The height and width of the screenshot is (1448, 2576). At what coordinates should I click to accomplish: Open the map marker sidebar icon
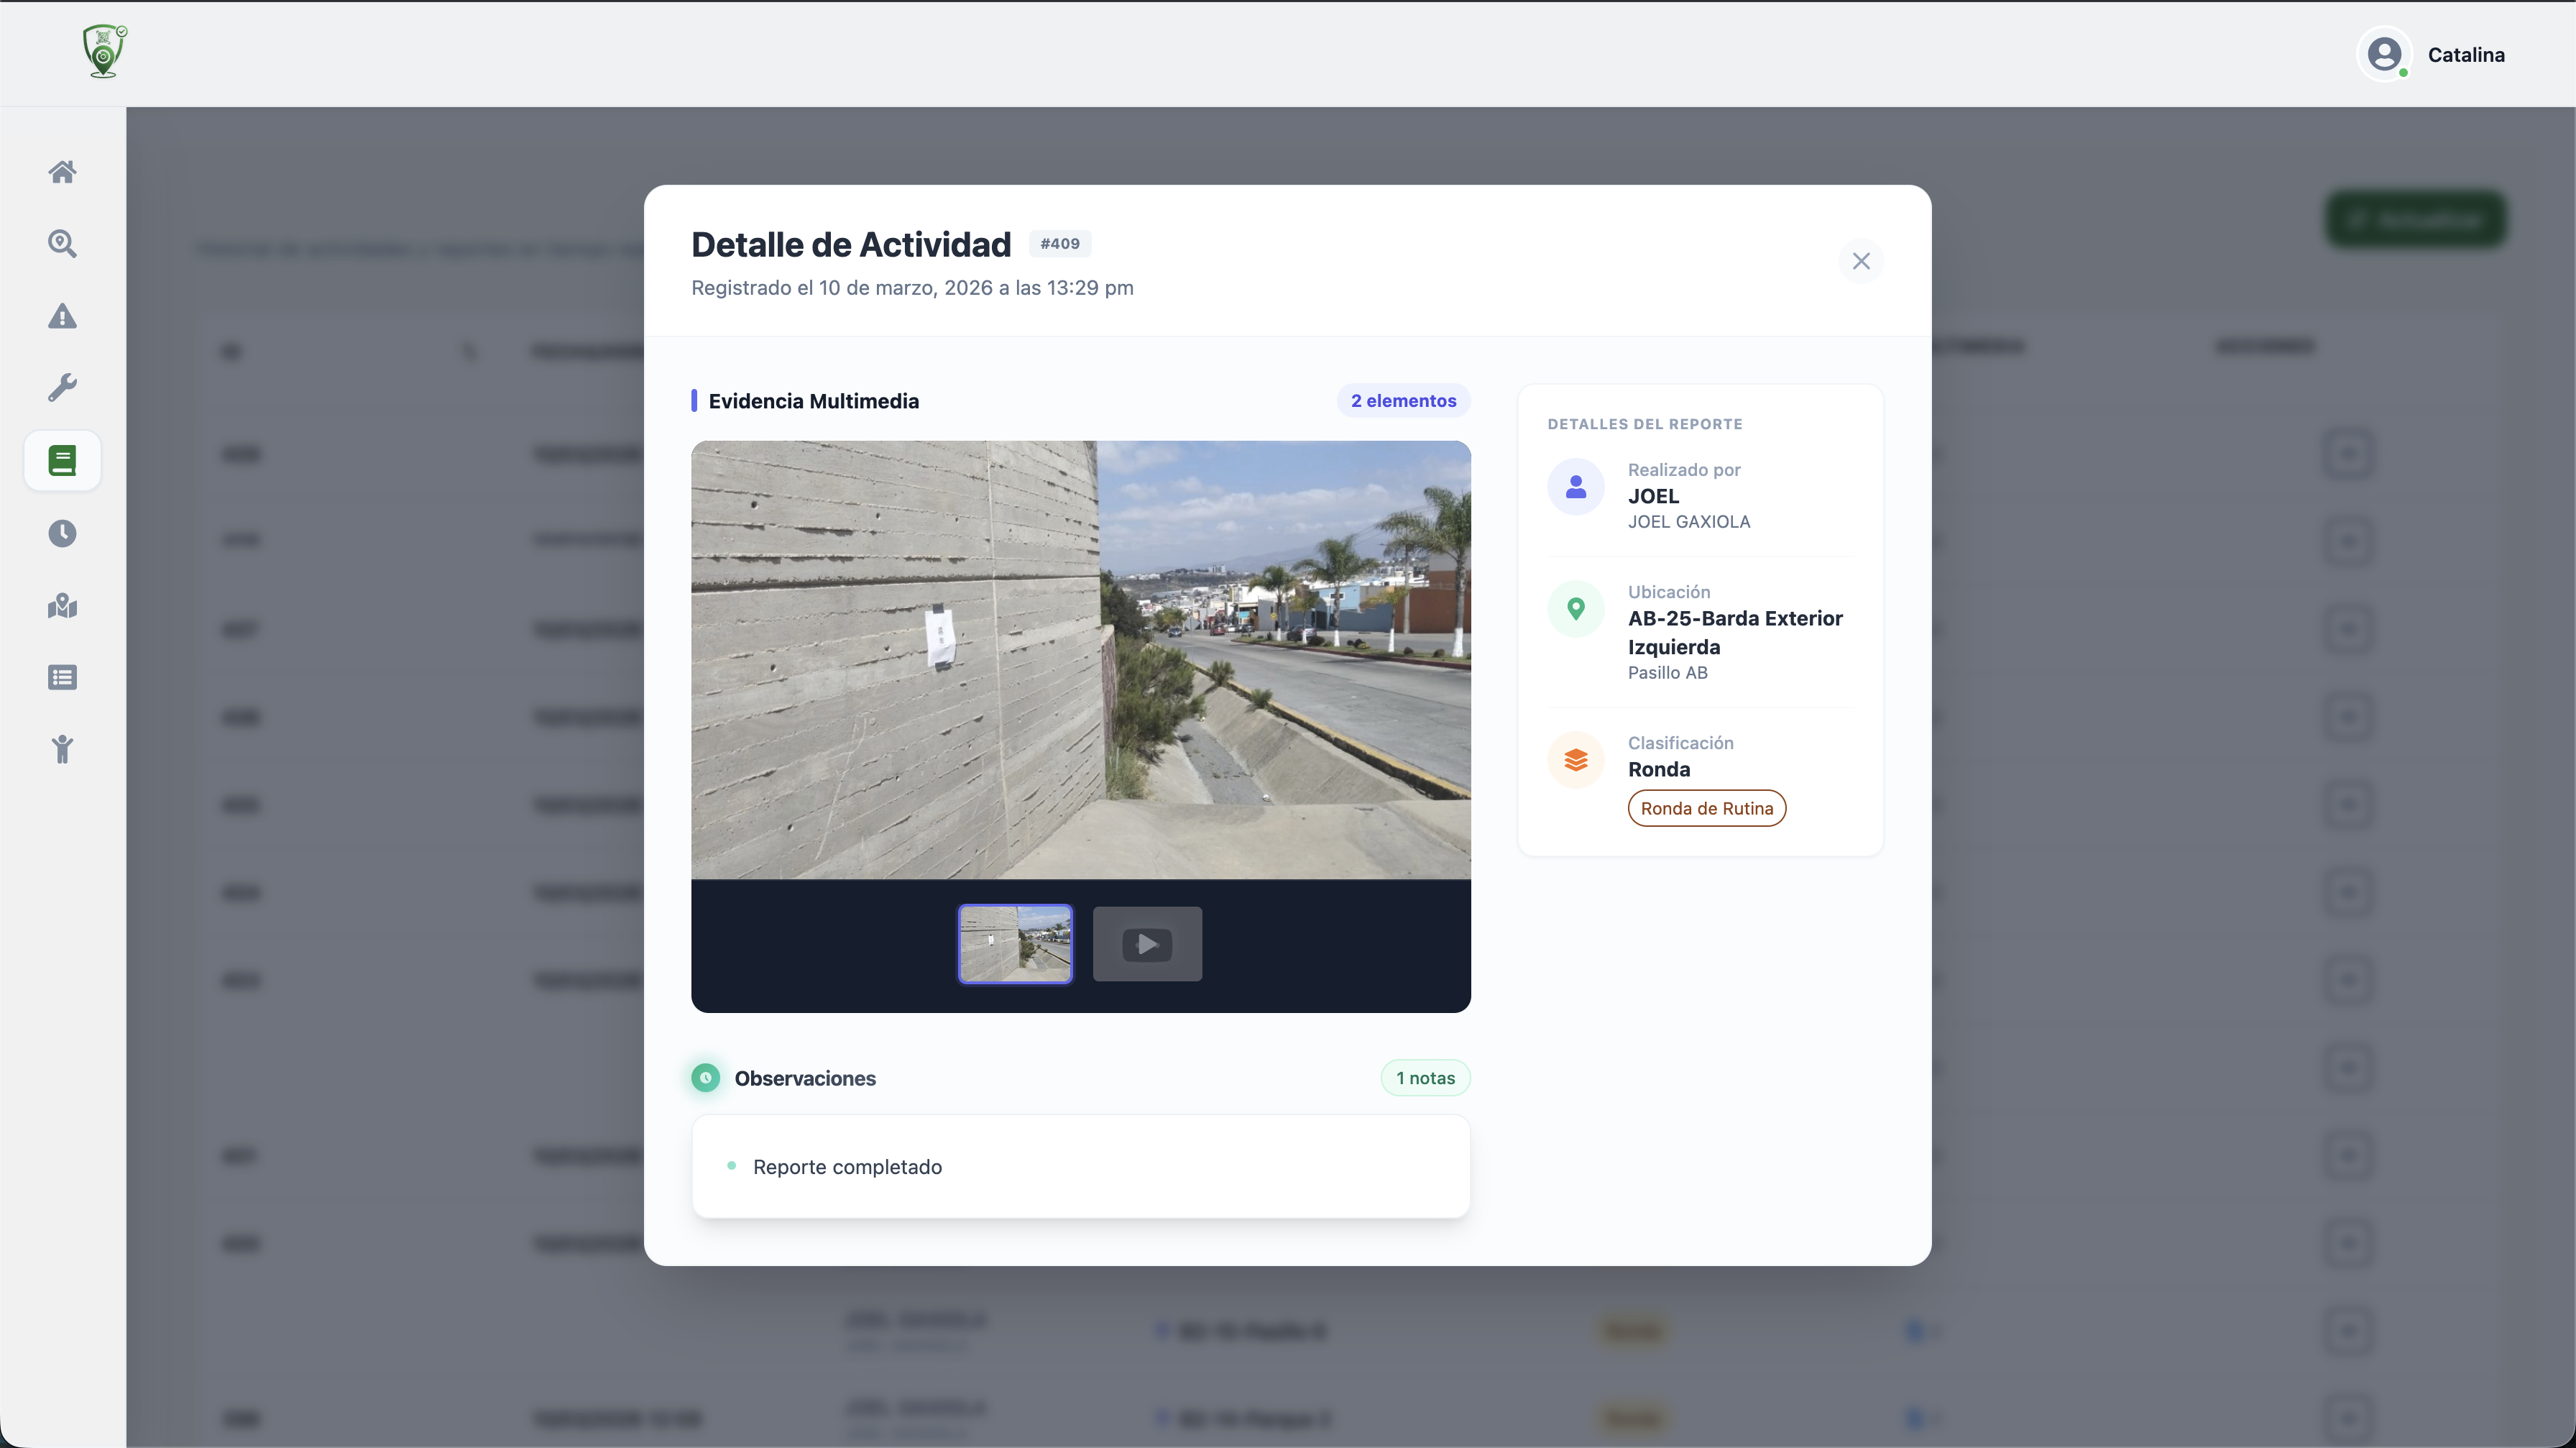coord(62,605)
